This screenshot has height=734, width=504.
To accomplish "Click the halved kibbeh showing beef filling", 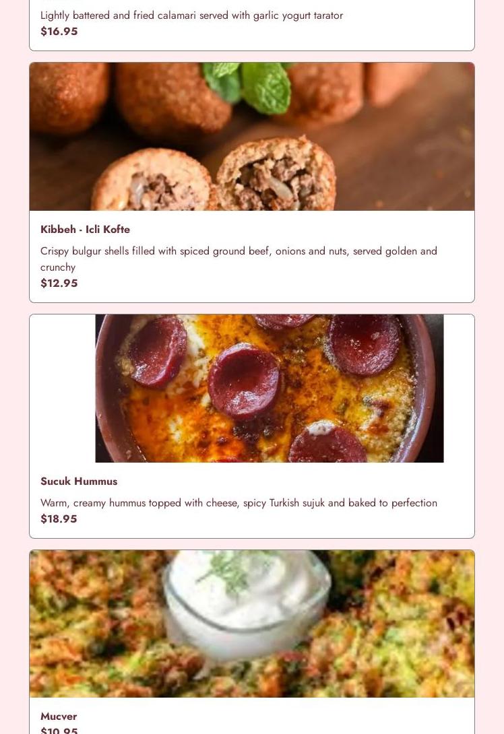I will coord(276,174).
